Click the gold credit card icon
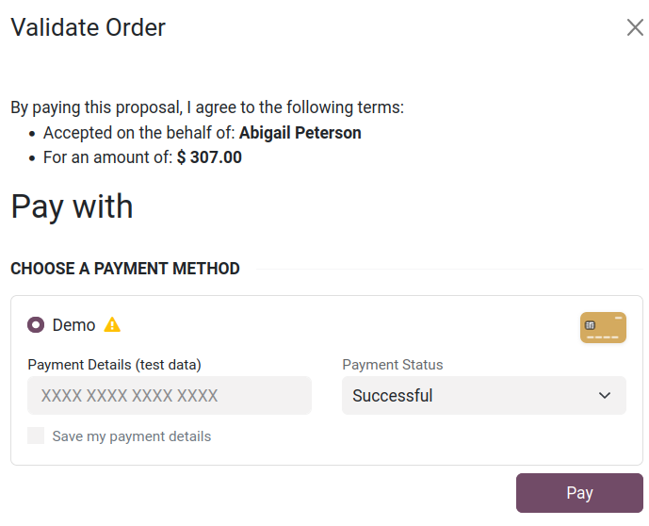The image size is (649, 526). (603, 327)
